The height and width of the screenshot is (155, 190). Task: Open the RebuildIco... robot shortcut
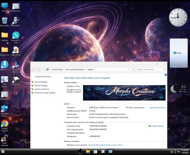[x=16, y=22]
